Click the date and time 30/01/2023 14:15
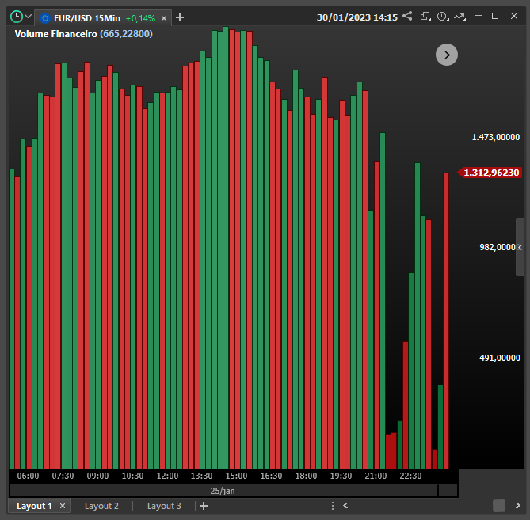 click(x=357, y=17)
